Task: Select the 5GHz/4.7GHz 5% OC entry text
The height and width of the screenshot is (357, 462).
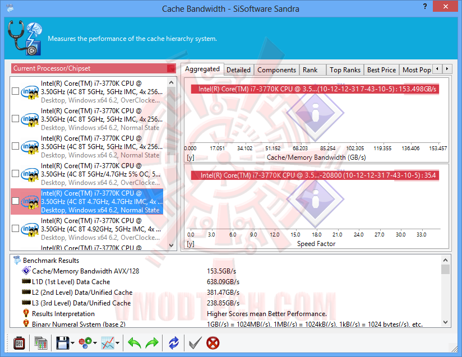Action: coord(101,174)
